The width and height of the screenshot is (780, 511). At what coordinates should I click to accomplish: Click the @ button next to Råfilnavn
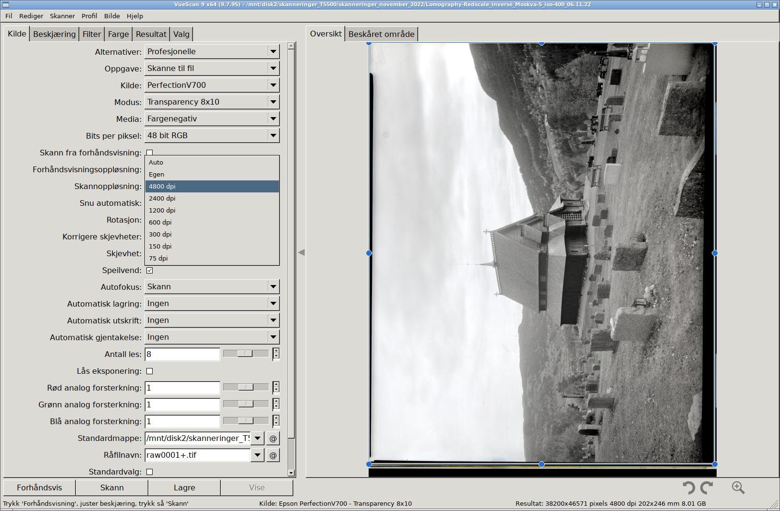pyautogui.click(x=273, y=455)
